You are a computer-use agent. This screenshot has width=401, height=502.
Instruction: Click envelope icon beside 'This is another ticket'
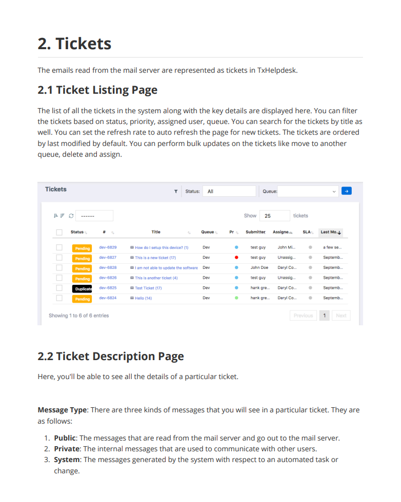coord(132,278)
